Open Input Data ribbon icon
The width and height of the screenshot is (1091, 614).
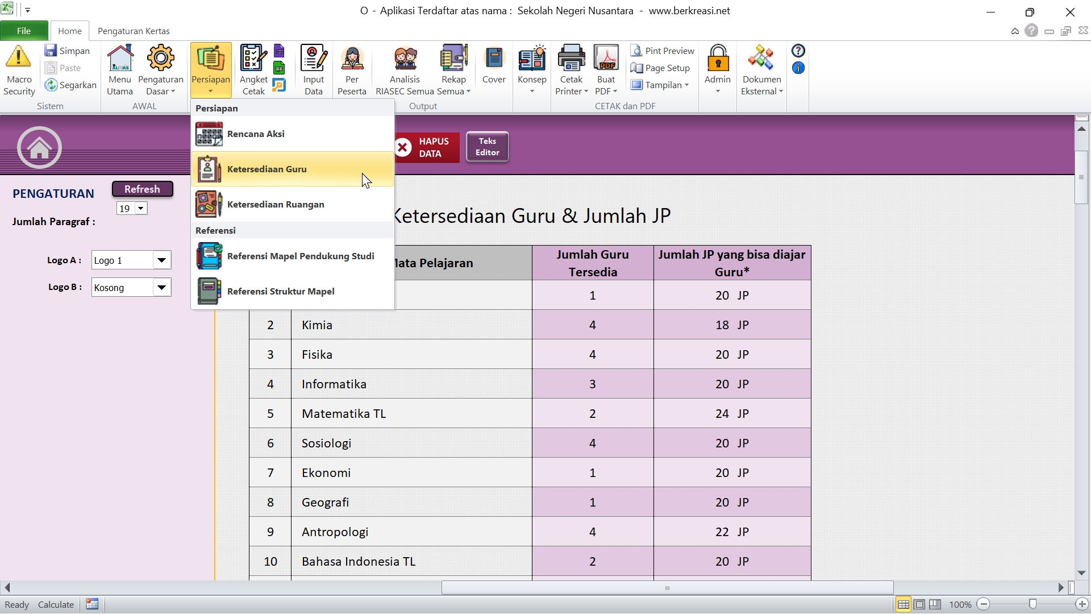pos(313,58)
